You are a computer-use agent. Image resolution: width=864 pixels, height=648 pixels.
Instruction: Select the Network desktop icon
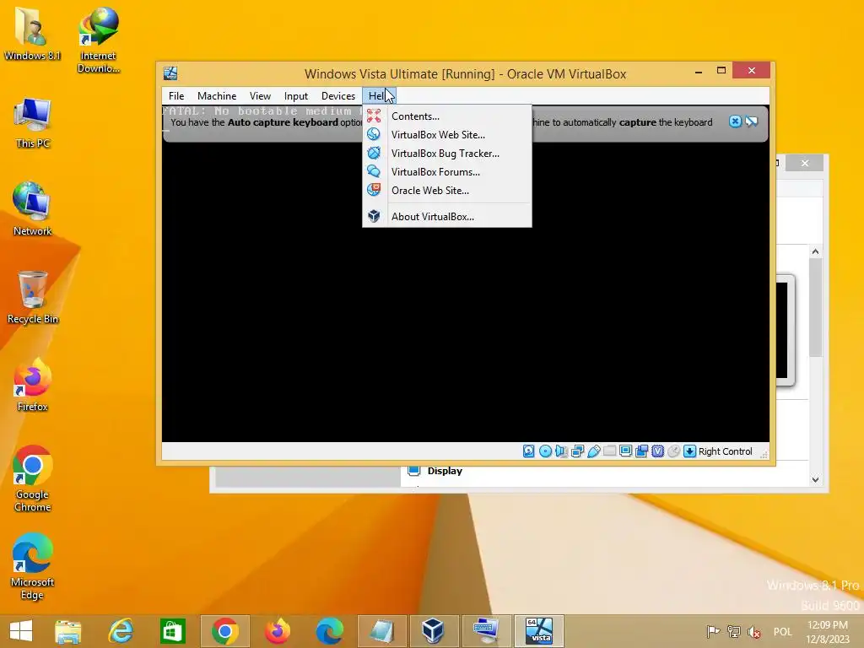(x=33, y=209)
